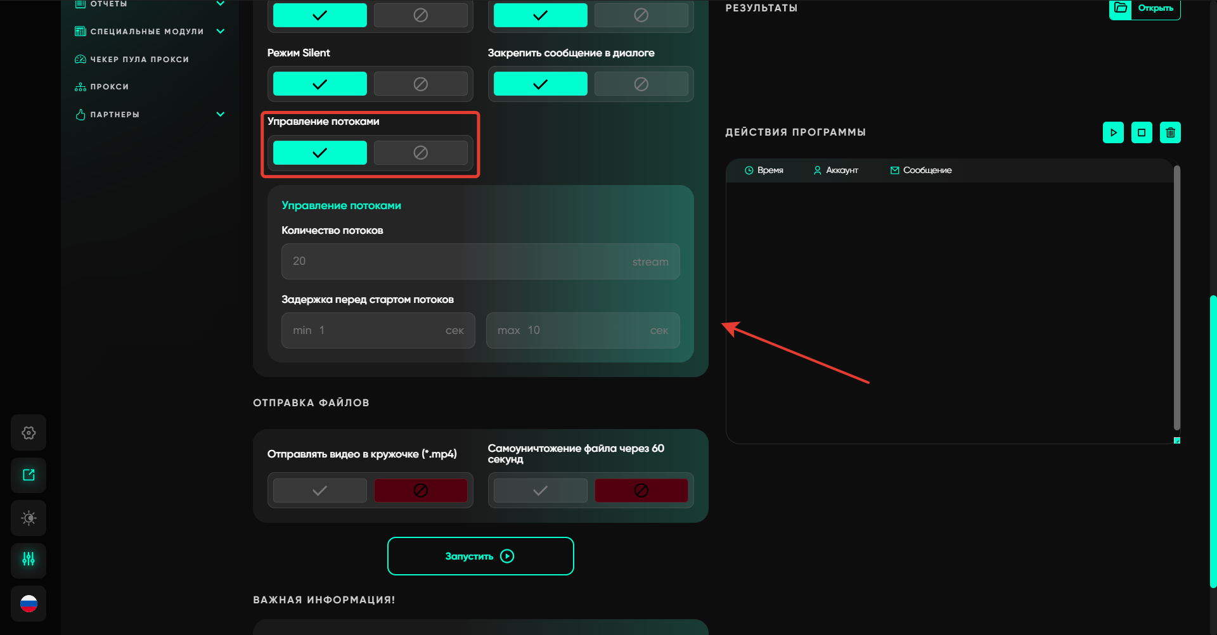
Task: Click the external link icon in sidebar
Action: click(29, 475)
